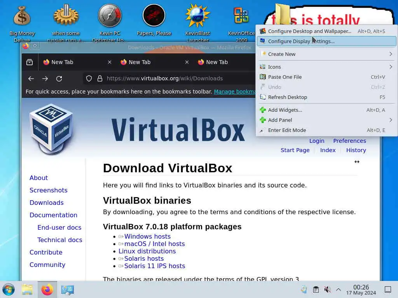This screenshot has height=298, width=398.
Task: Click the show desktop button in taskbar
Action: (x=388, y=289)
